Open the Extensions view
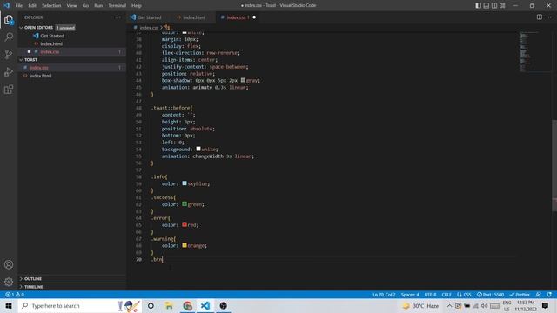This screenshot has height=313, width=557. [x=9, y=89]
